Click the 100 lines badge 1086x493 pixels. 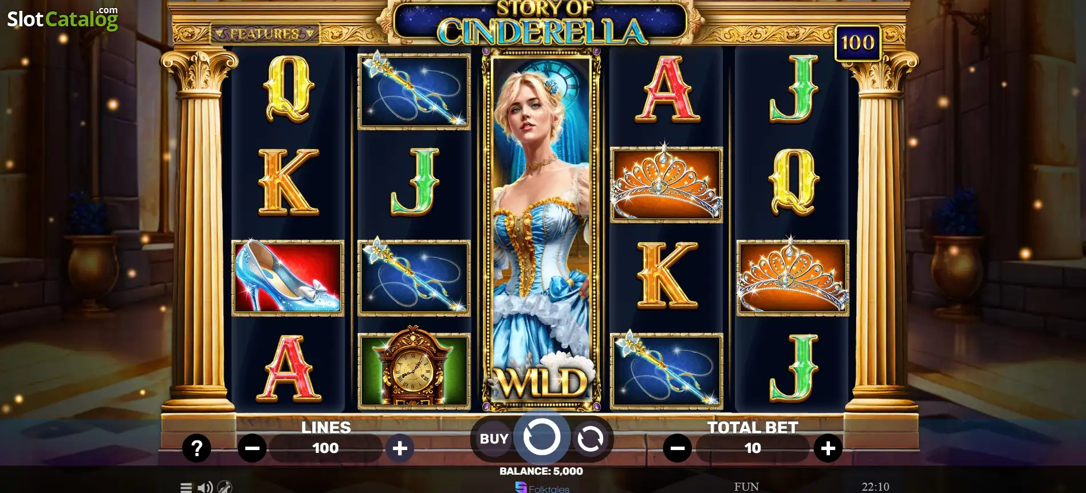pos(857,43)
